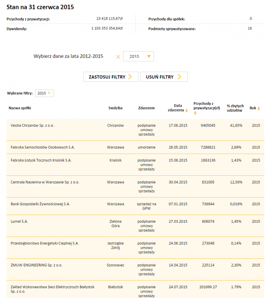The height and width of the screenshot is (298, 272).
Task: Click the date 28.05.2015
Action: click(178, 147)
